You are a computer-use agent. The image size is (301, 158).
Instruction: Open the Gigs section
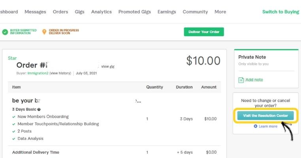point(79,12)
